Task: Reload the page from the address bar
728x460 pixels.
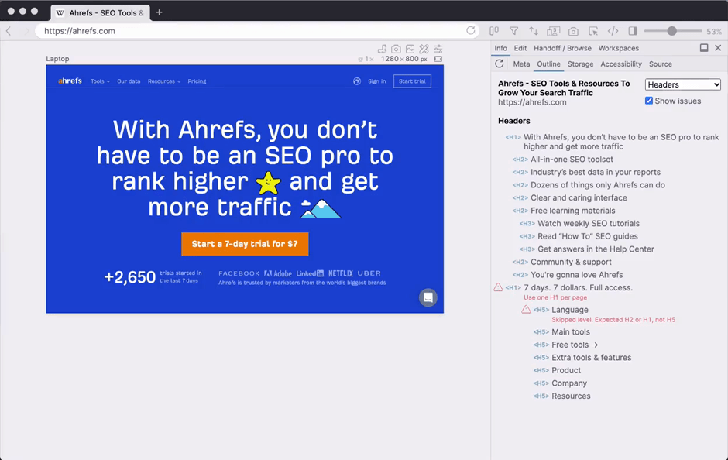Action: (470, 31)
